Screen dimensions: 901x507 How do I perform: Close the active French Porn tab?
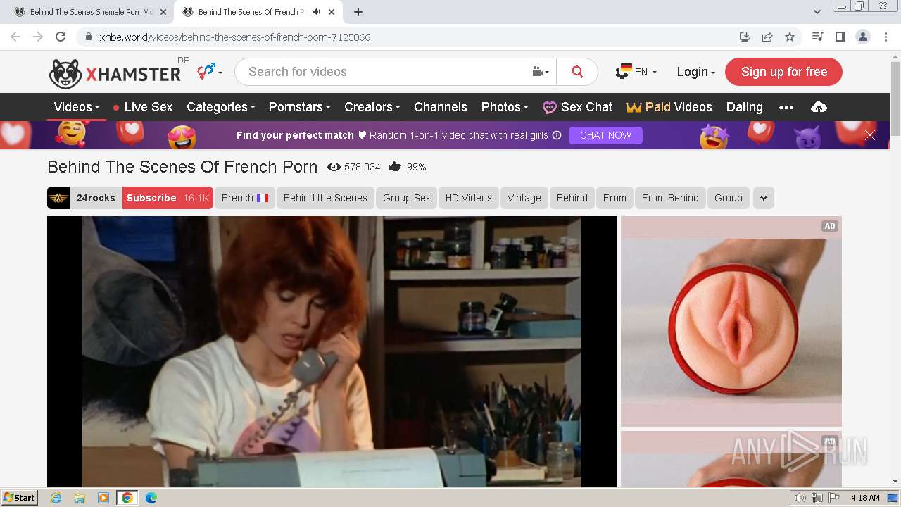tap(332, 12)
